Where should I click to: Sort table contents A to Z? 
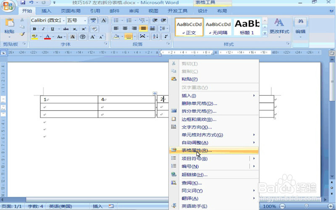coord(155,37)
